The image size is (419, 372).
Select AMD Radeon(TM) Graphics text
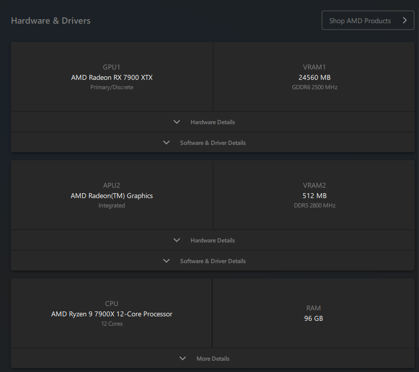[x=112, y=196]
